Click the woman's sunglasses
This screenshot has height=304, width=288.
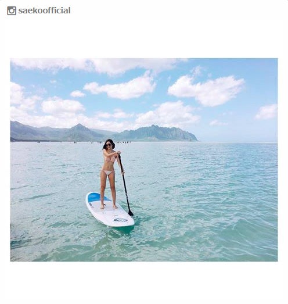[x=109, y=145]
